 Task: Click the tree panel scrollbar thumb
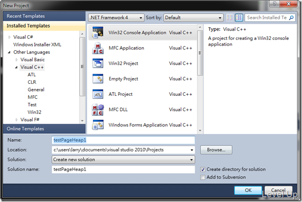pyautogui.click(x=82, y=67)
